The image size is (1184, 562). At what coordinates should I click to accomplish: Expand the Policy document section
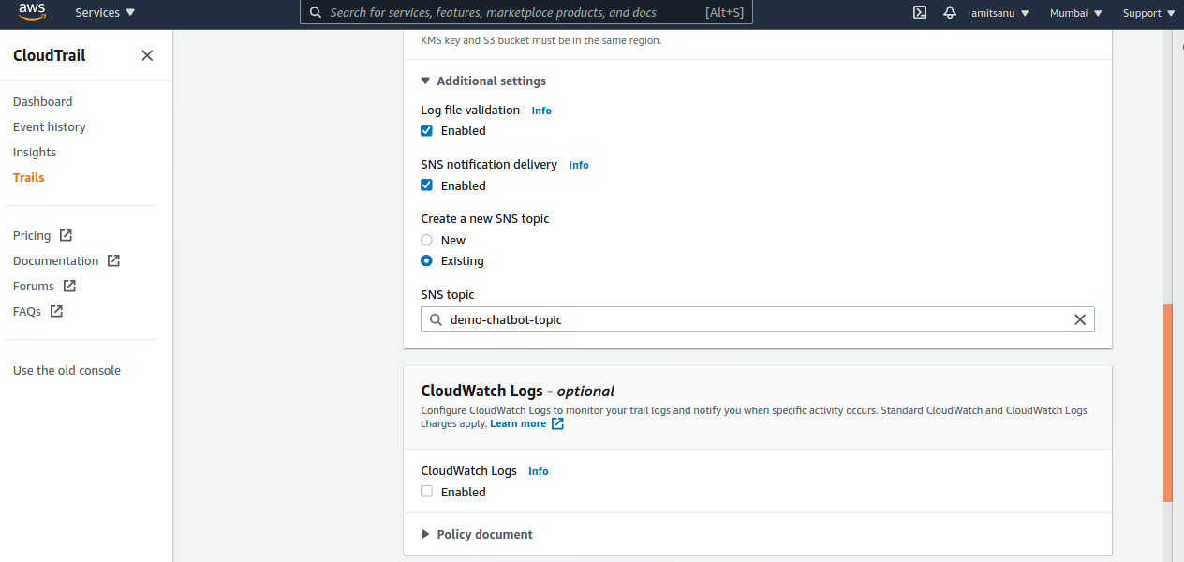pos(477,534)
